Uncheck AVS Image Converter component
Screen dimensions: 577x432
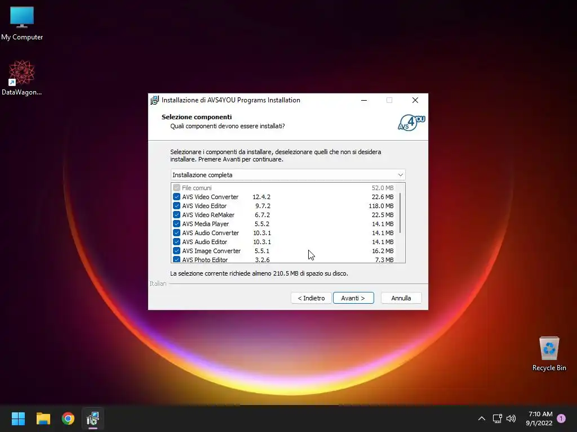coord(176,251)
